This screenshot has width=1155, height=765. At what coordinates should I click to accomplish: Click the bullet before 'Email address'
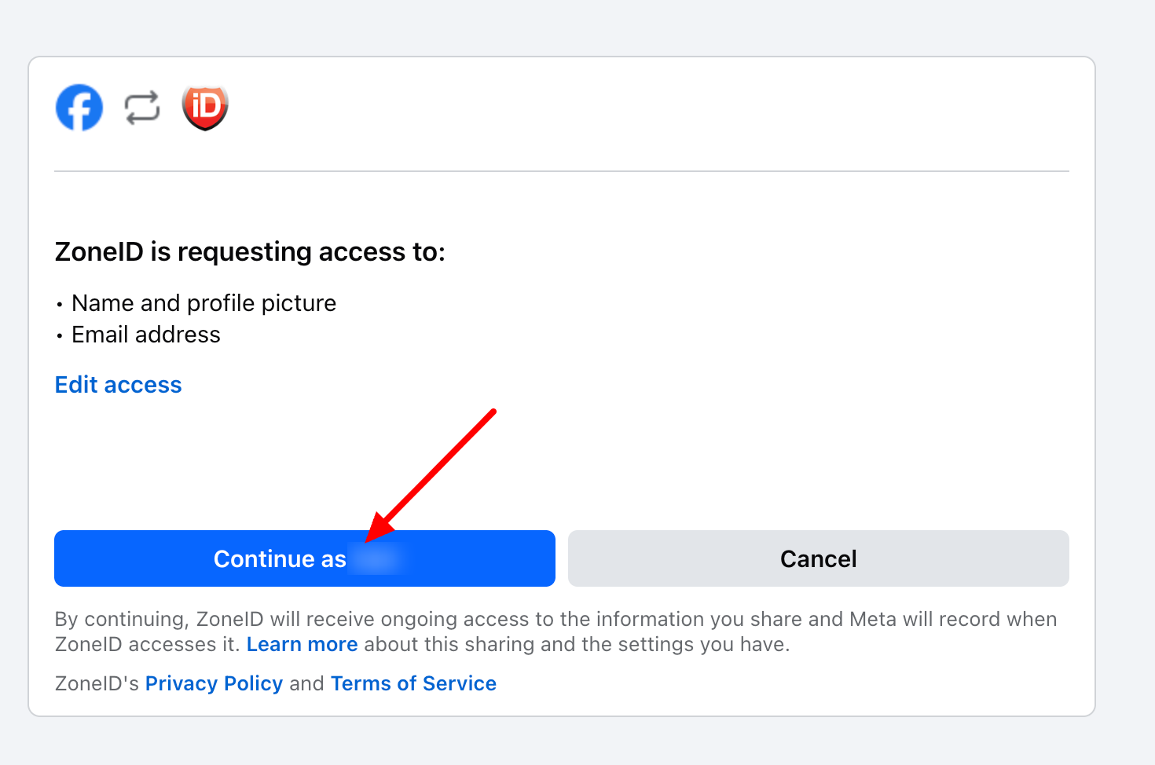[x=60, y=336]
